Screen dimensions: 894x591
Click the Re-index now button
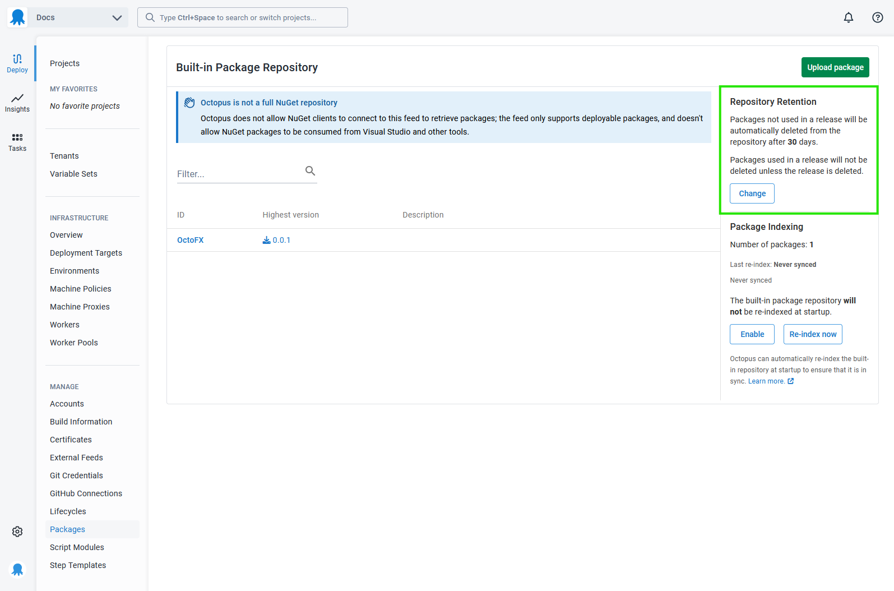tap(813, 334)
